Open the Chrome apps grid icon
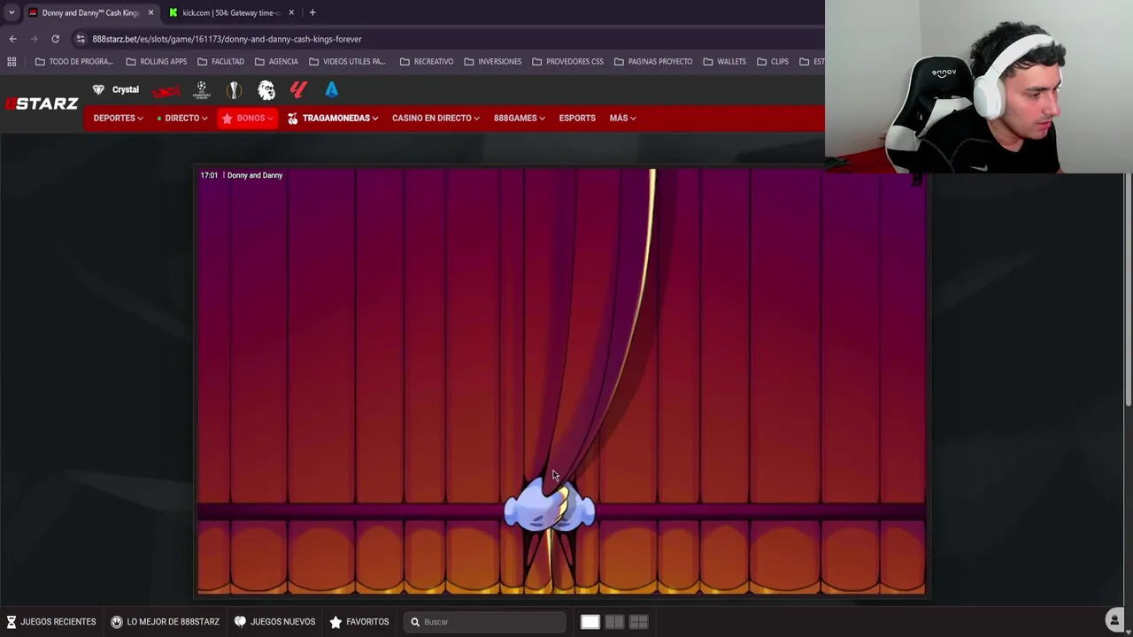 [12, 61]
